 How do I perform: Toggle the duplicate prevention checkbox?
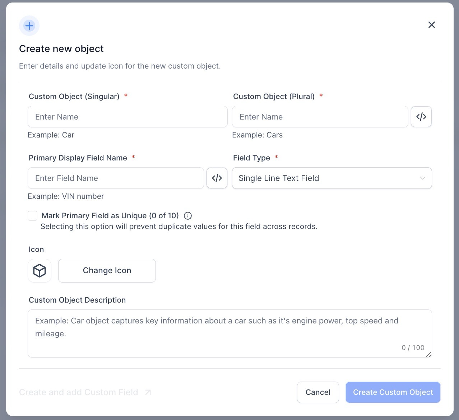pyautogui.click(x=32, y=215)
